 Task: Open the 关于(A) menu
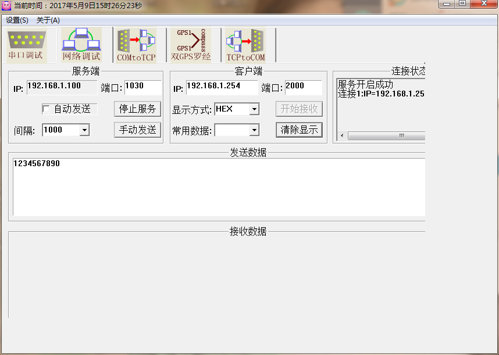(x=48, y=20)
